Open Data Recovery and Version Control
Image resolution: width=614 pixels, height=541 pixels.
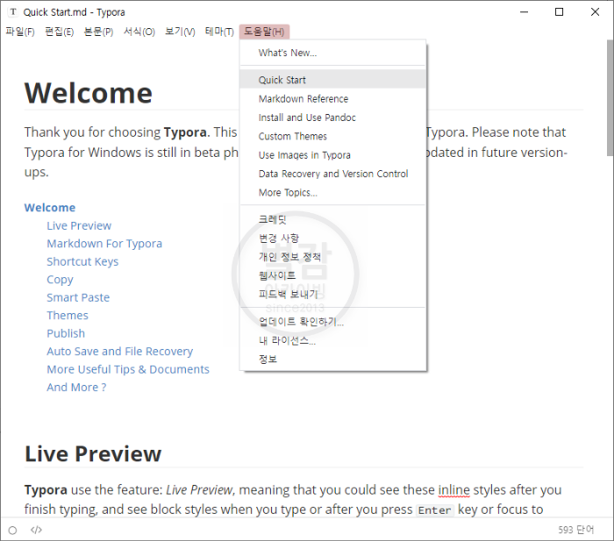[332, 174]
